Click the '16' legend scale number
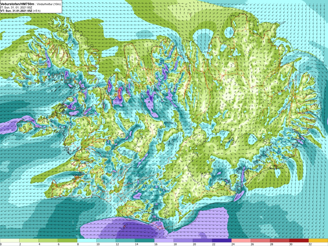 (156, 244)
